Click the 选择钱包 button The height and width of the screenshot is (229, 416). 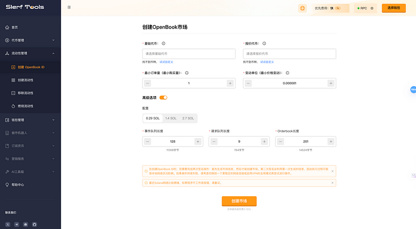pos(394,8)
